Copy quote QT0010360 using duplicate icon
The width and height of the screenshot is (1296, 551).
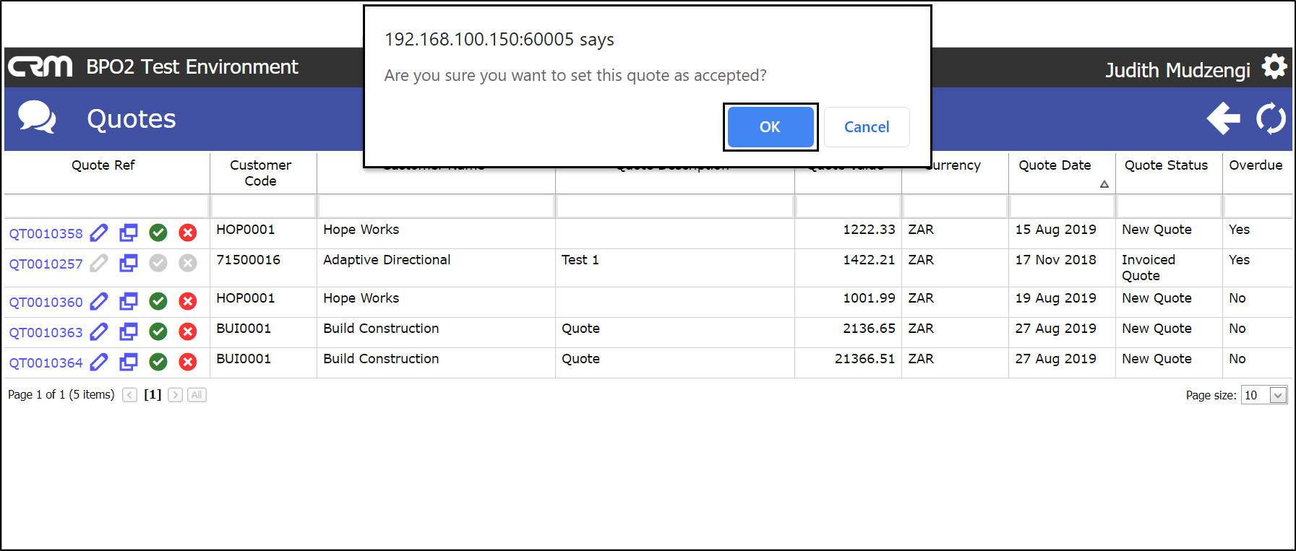pos(129,301)
